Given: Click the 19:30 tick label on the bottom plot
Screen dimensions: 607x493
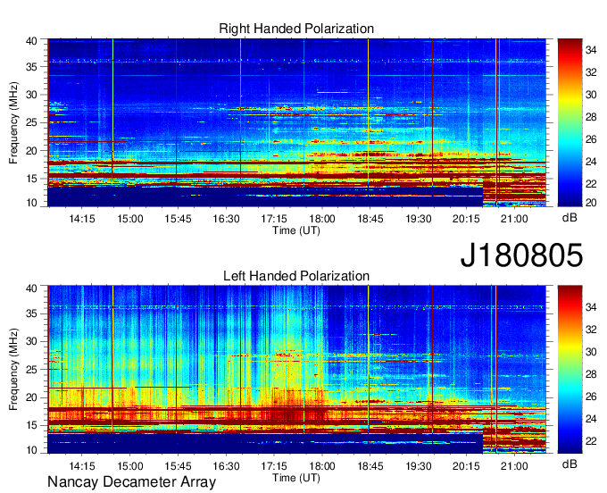Looking at the screenshot, I should point(419,466).
